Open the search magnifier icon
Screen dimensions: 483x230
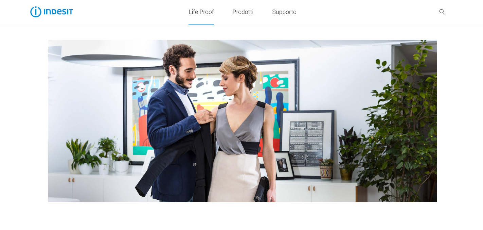(x=442, y=12)
